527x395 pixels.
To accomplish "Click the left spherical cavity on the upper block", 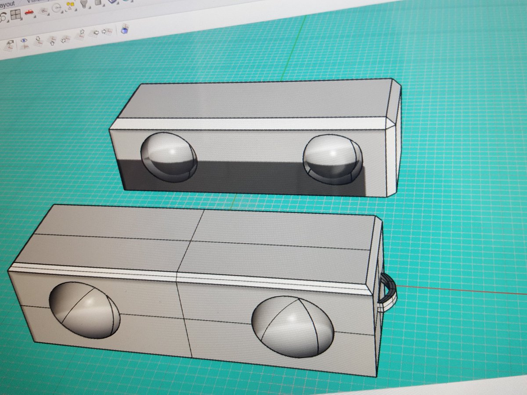I will (x=169, y=157).
